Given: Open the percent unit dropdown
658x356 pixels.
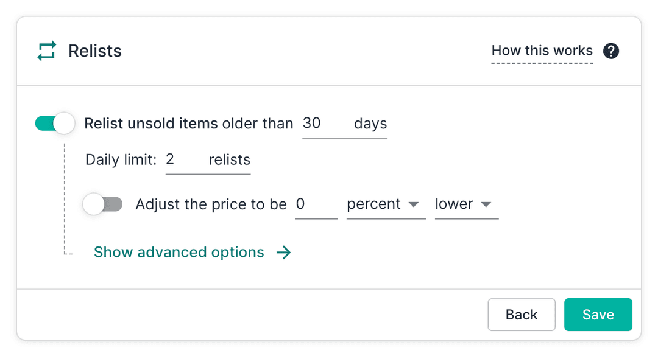Looking at the screenshot, I should tap(386, 205).
